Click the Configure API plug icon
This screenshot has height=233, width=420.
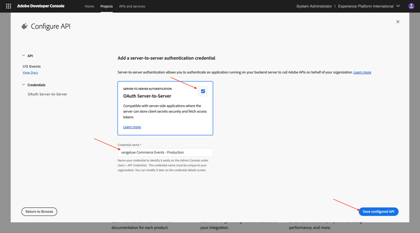tap(25, 26)
